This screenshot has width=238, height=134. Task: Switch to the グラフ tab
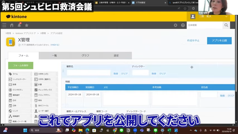(85, 56)
